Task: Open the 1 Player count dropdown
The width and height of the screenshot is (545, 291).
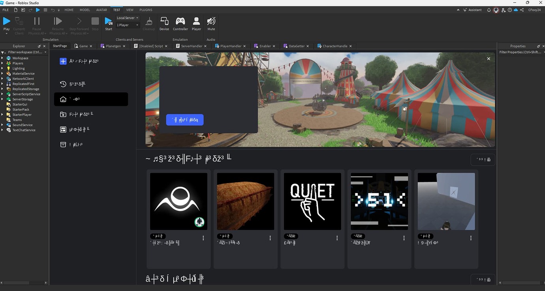Action: point(128,25)
